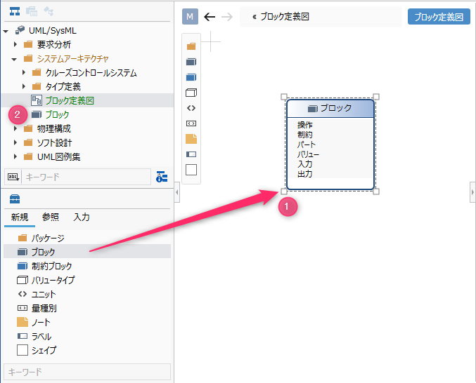476x383 pixels.
Task: Click the toolbox icon
Action: [x=15, y=199]
